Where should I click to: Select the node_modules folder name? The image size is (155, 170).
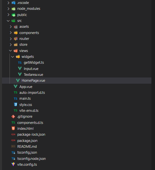tap(29, 9)
